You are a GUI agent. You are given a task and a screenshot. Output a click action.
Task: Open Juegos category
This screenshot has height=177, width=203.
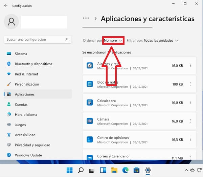[x=38, y=125]
